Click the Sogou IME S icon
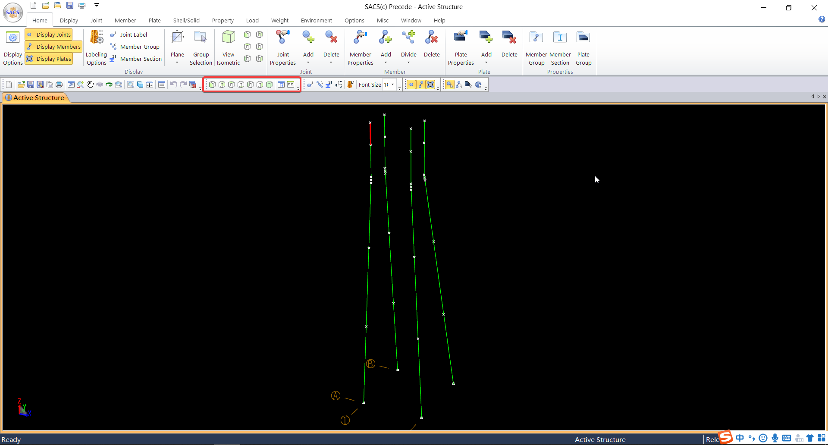Image resolution: width=828 pixels, height=445 pixels. pos(726,437)
